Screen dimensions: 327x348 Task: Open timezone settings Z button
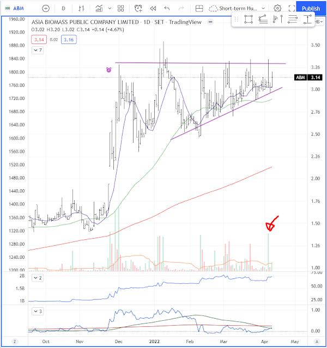tap(15, 341)
